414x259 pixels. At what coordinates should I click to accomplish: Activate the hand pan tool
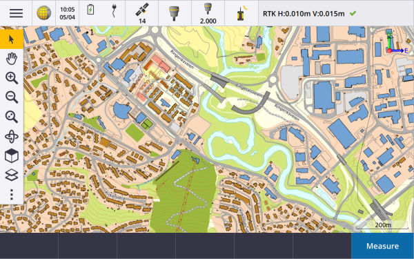12,59
